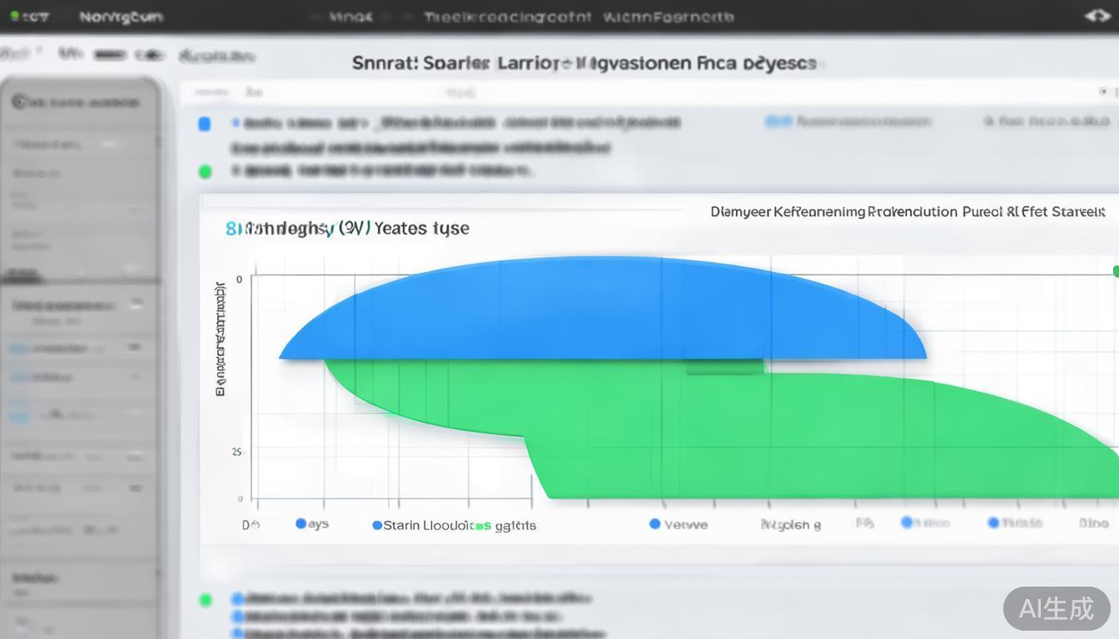The height and width of the screenshot is (639, 1119).
Task: Select the "WicnnFaerneitb" top bar tab
Action: [668, 17]
